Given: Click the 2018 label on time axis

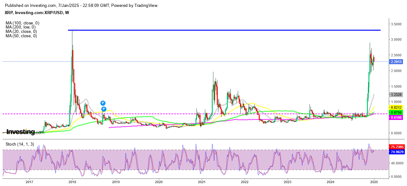Looking at the screenshot, I should click(72, 182).
